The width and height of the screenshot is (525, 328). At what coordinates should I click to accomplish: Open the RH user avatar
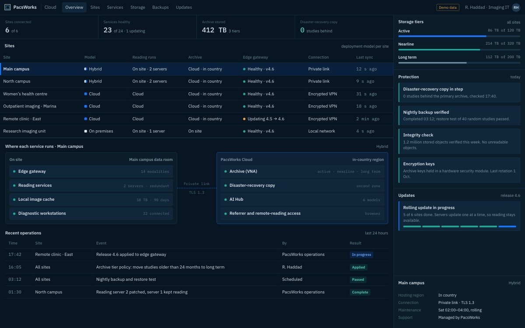pos(516,7)
